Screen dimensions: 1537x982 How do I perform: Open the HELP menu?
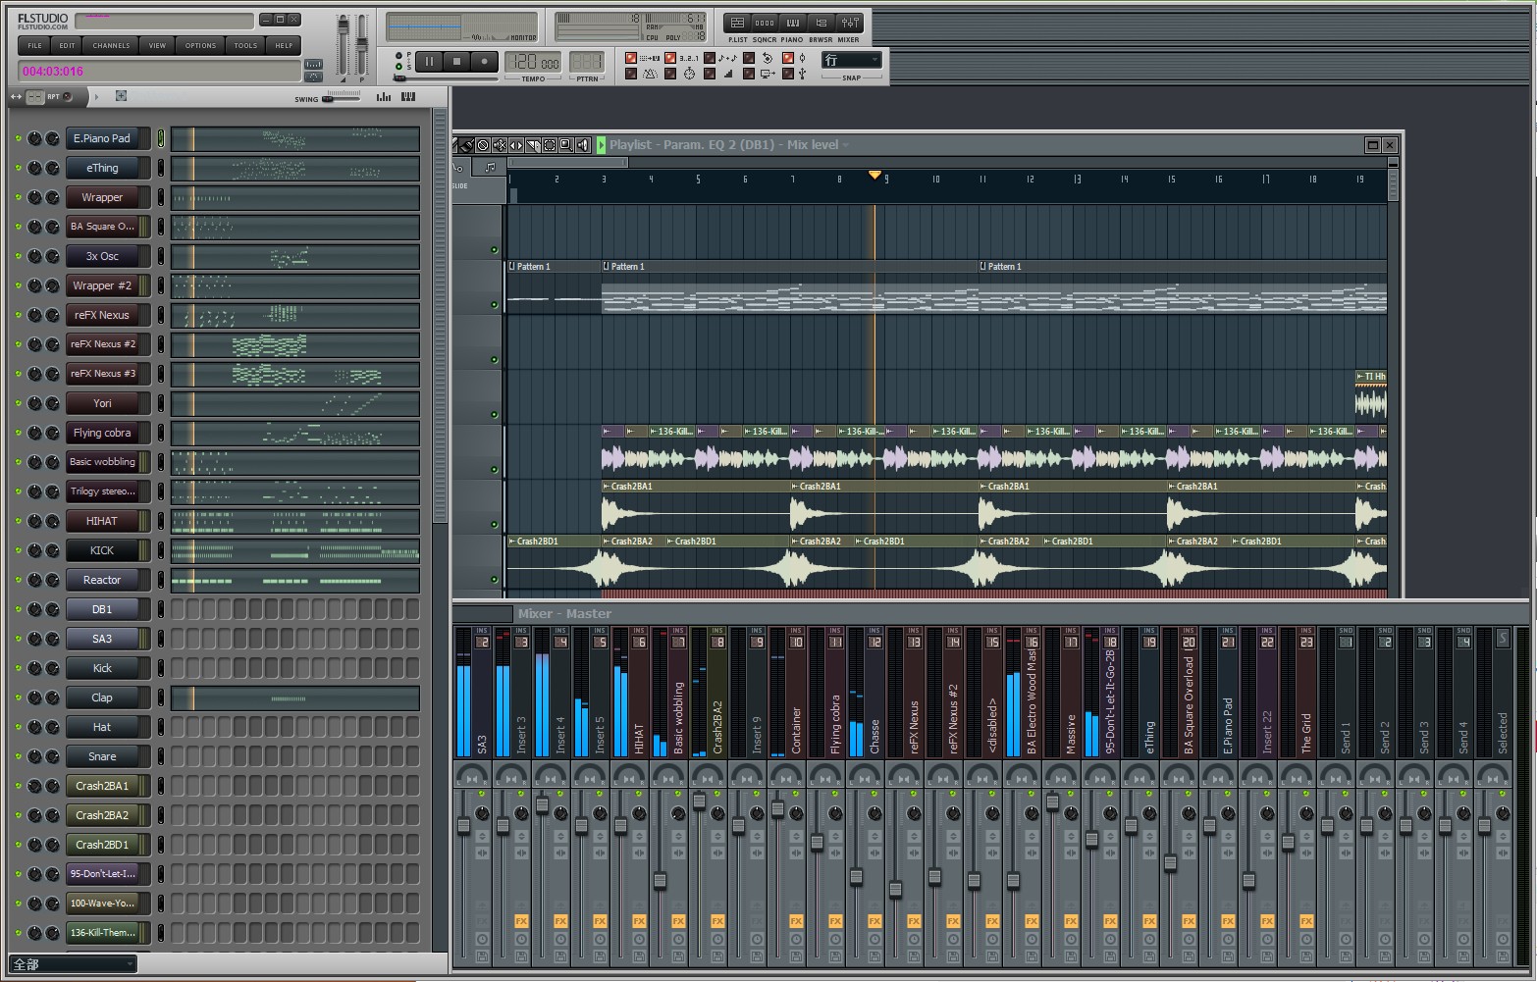click(284, 45)
